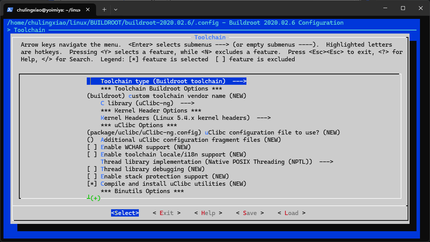Open a new terminal tab with plus
430x242 pixels.
coord(104,10)
